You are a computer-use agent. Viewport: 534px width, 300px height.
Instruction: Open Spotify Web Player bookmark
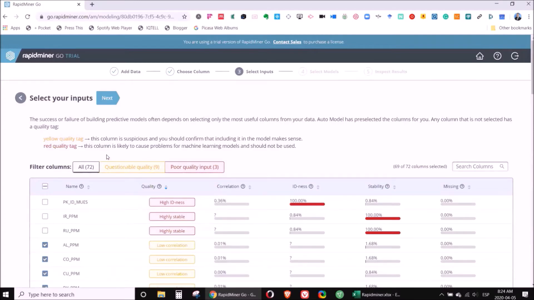click(110, 28)
